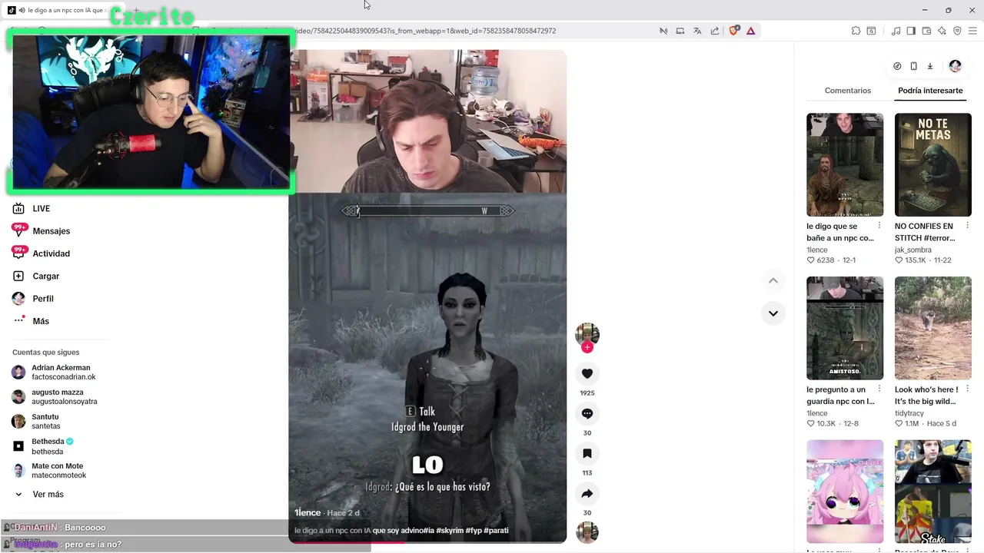Image resolution: width=984 pixels, height=553 pixels.
Task: Open jak_sombra author link
Action: tap(913, 250)
